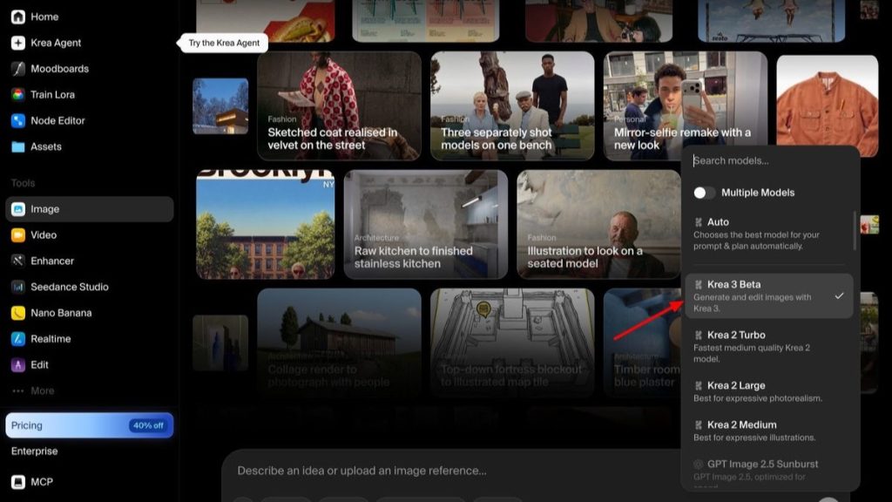Click 'Fastest medium quality Krea 2 model' text
Screen dimensions: 892x502
point(752,354)
